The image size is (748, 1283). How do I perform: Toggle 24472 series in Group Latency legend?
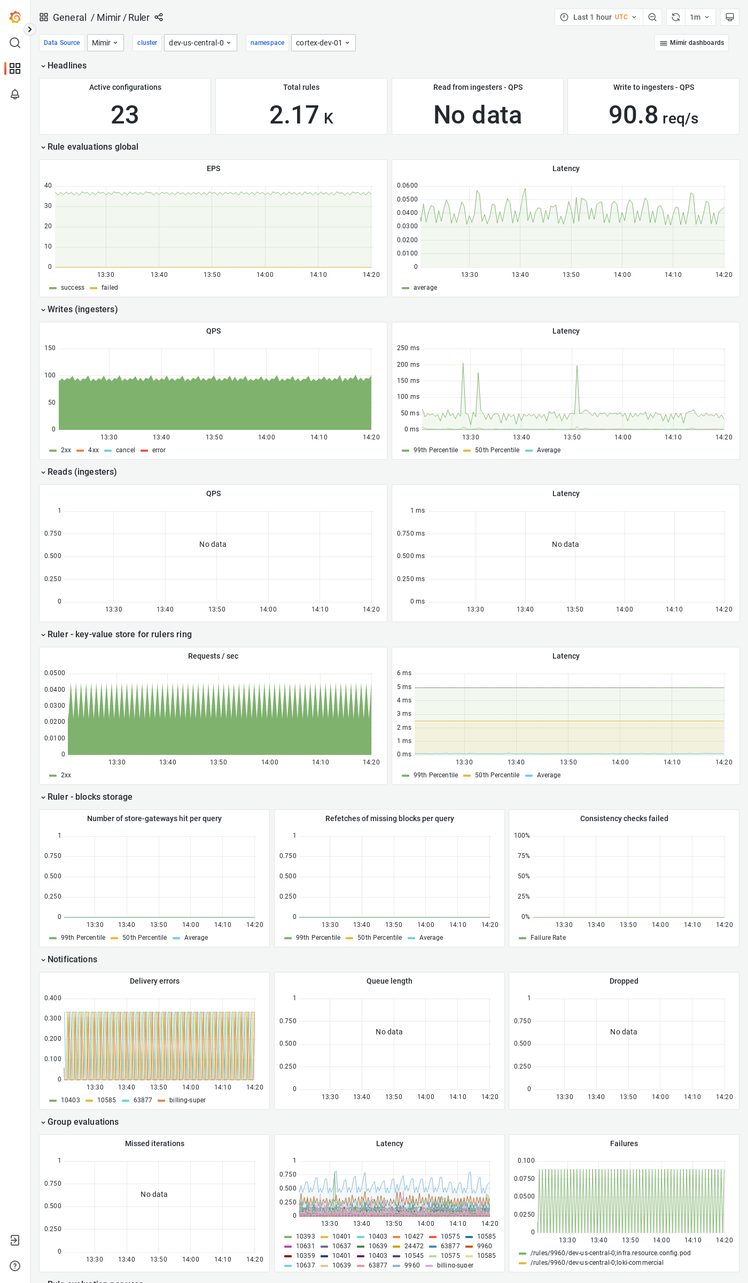414,1246
